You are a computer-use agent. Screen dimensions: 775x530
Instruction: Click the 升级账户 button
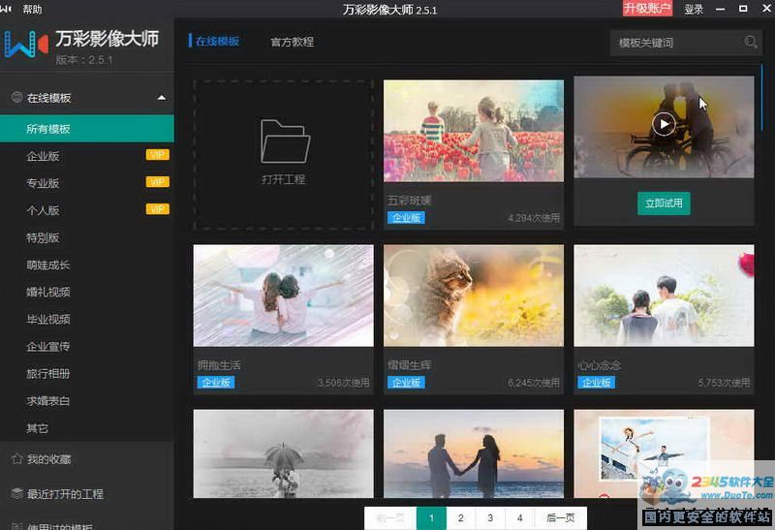point(647,9)
